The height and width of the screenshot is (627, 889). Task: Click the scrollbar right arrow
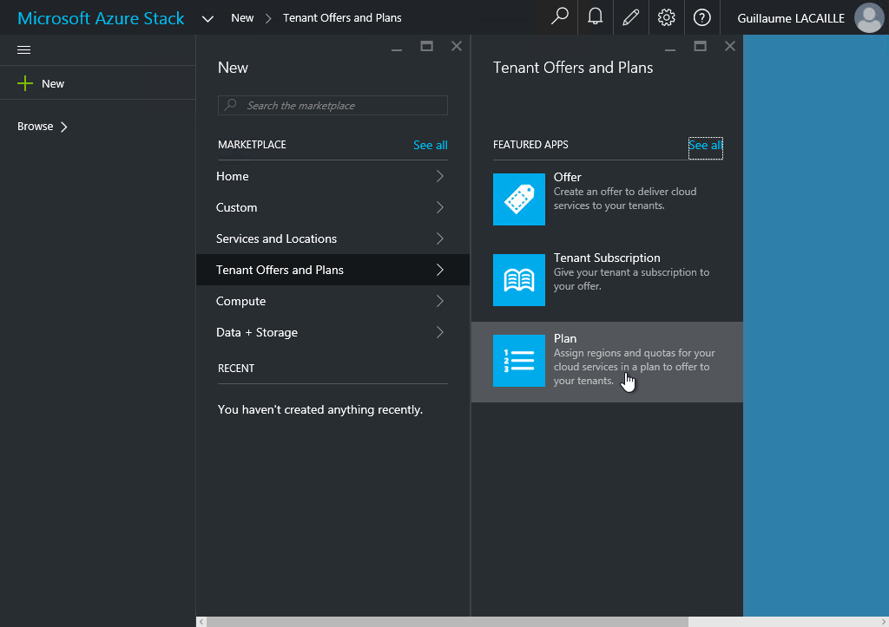tap(883, 621)
